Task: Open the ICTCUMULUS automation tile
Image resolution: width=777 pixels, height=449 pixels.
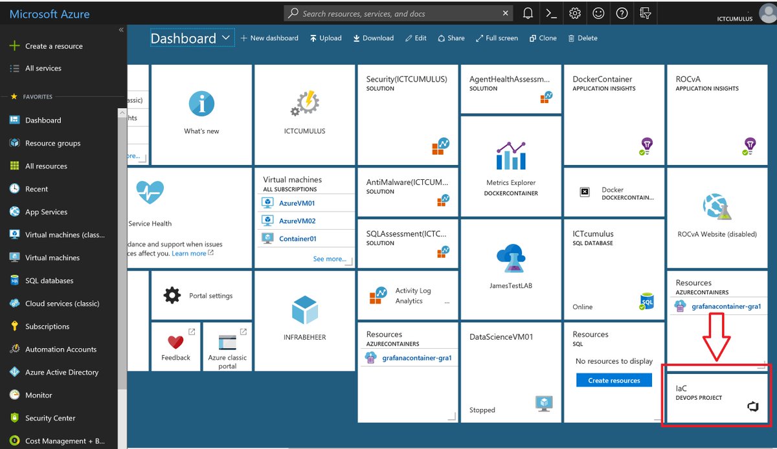Action: pyautogui.click(x=304, y=115)
